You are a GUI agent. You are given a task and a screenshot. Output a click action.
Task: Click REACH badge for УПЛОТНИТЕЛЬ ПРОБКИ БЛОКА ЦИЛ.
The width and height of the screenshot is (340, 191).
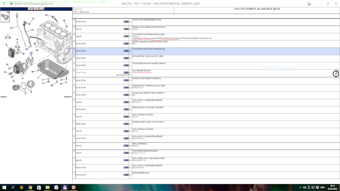126,36
